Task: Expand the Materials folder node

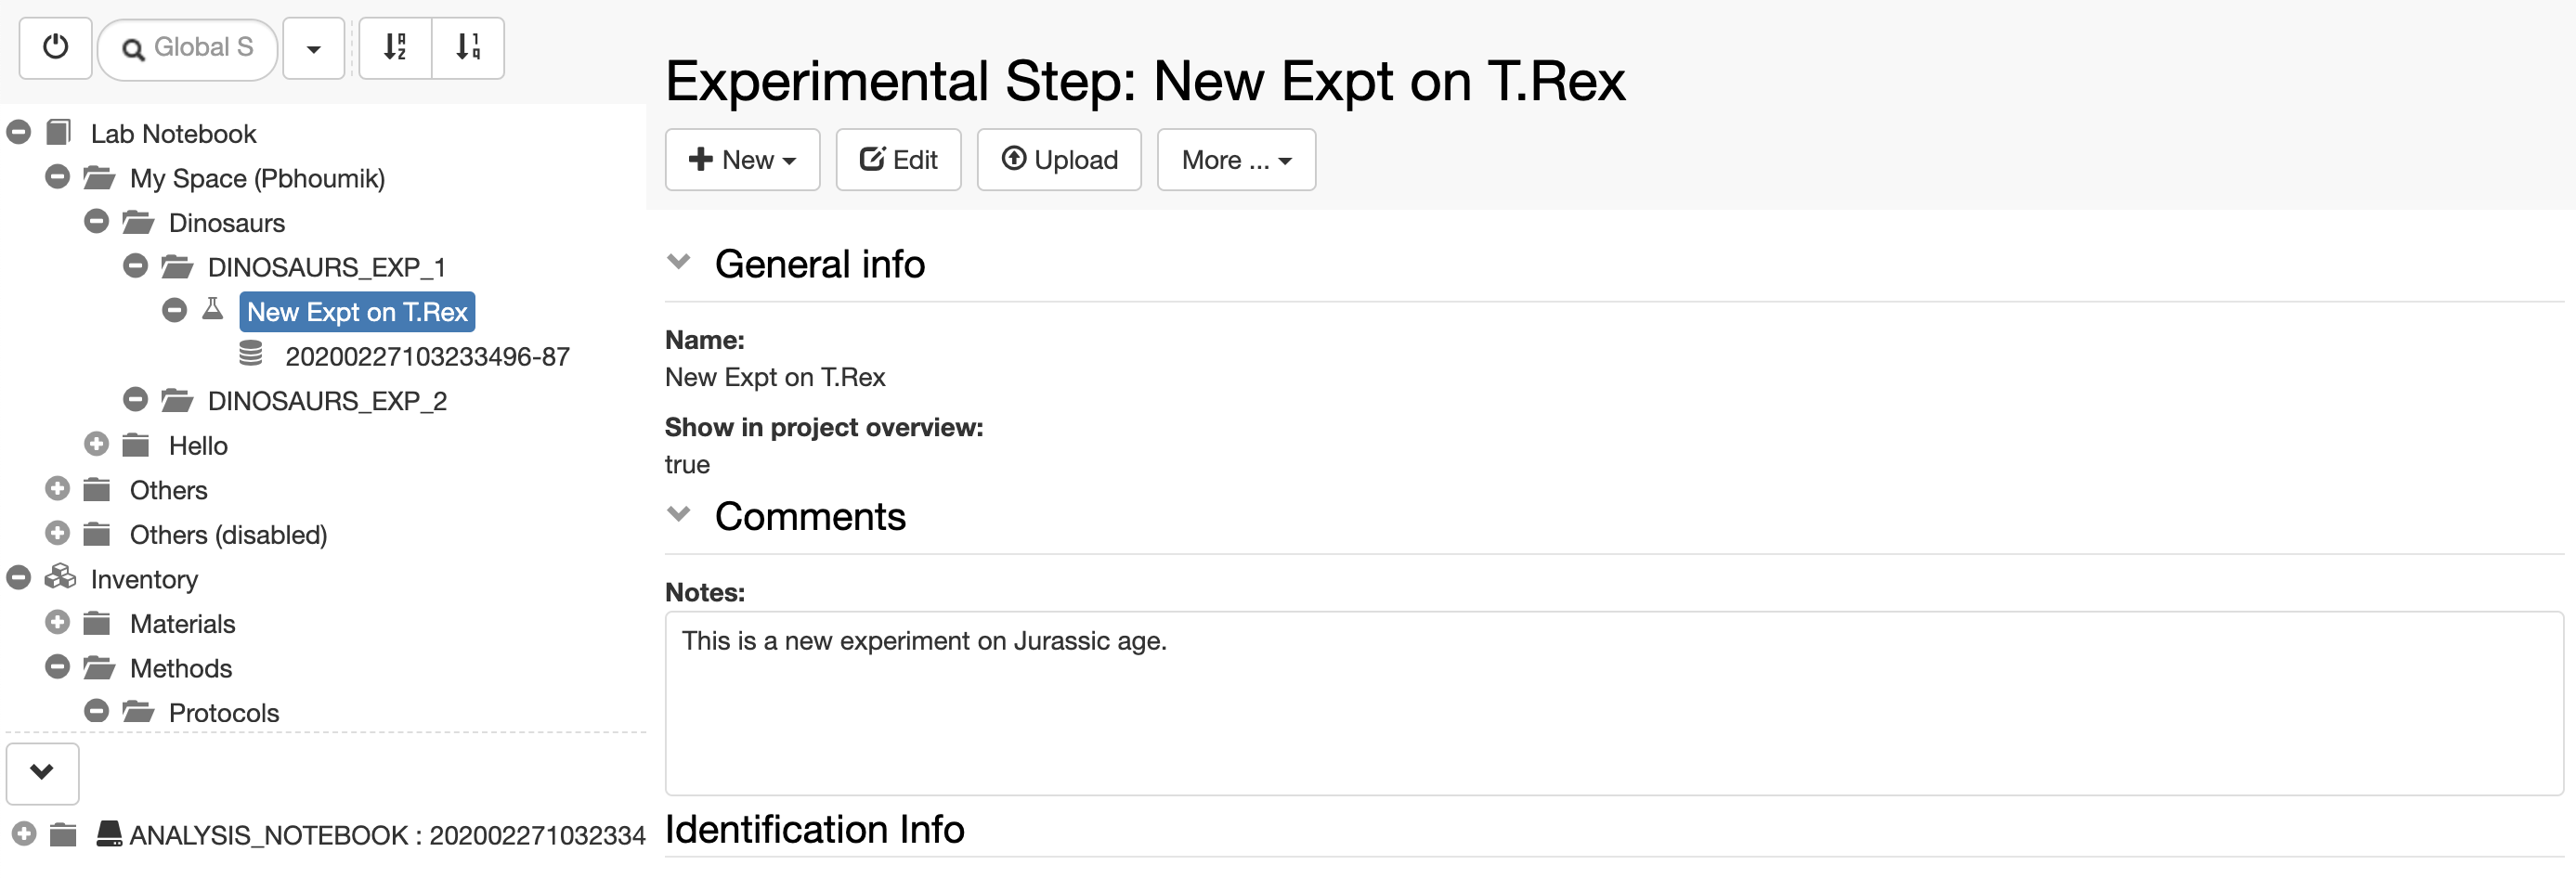Action: click(x=57, y=622)
